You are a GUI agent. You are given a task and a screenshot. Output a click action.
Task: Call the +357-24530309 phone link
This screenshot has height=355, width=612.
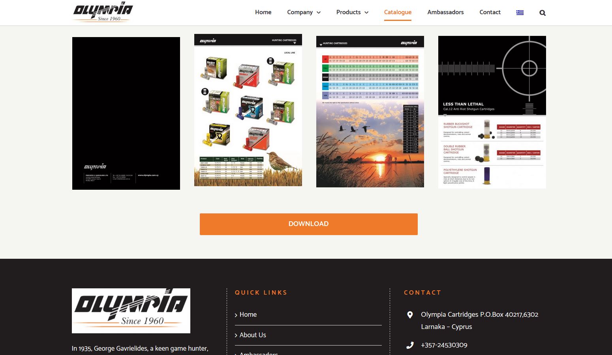click(444, 345)
